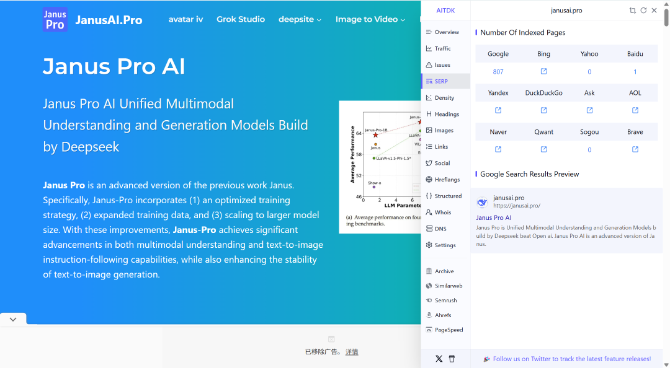Open Janus Pro AI search result title
The height and width of the screenshot is (368, 670).
(494, 217)
